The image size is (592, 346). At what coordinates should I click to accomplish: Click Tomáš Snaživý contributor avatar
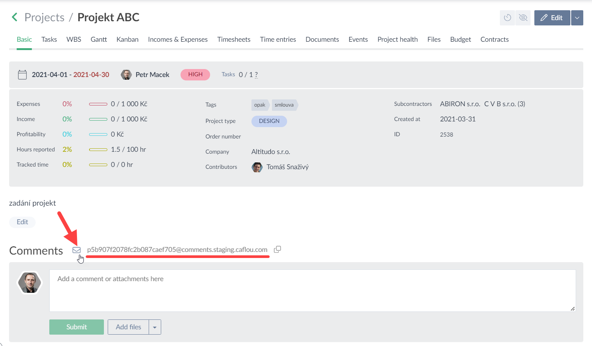point(257,167)
